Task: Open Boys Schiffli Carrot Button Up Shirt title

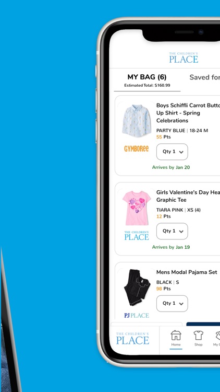Action: point(188,113)
